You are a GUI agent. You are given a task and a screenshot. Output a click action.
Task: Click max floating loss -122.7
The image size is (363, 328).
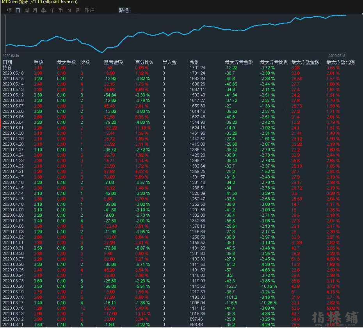pyautogui.click(x=231, y=286)
